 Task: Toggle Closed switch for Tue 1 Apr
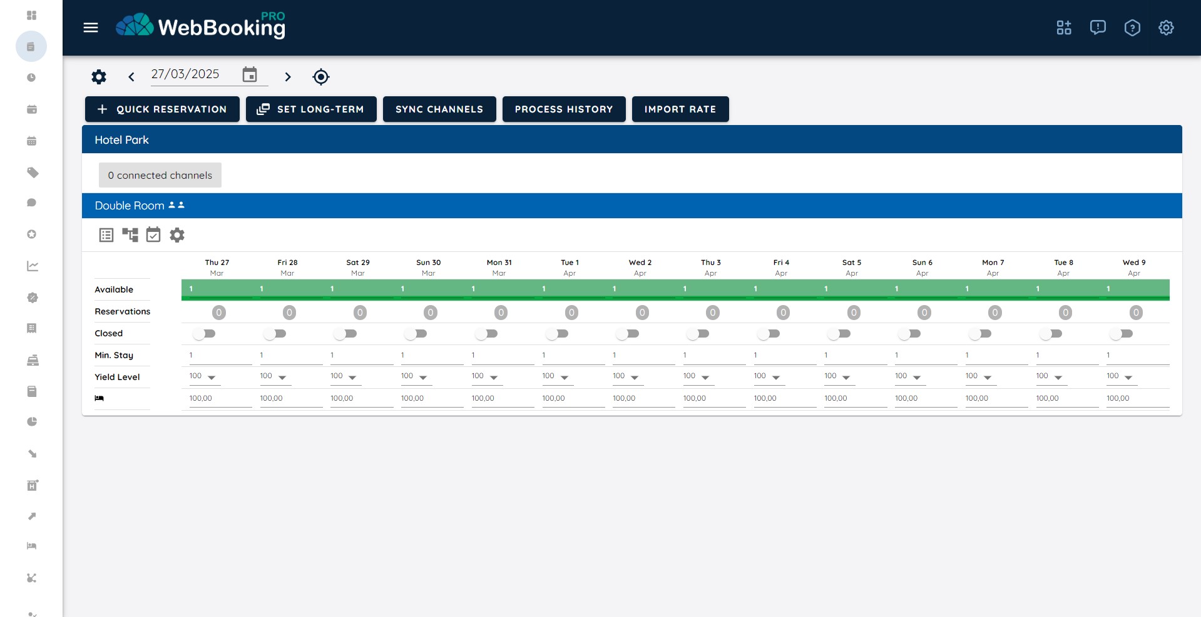click(557, 334)
